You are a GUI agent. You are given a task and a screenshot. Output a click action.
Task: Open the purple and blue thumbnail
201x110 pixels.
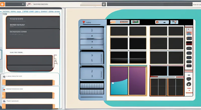click(x=128, y=81)
